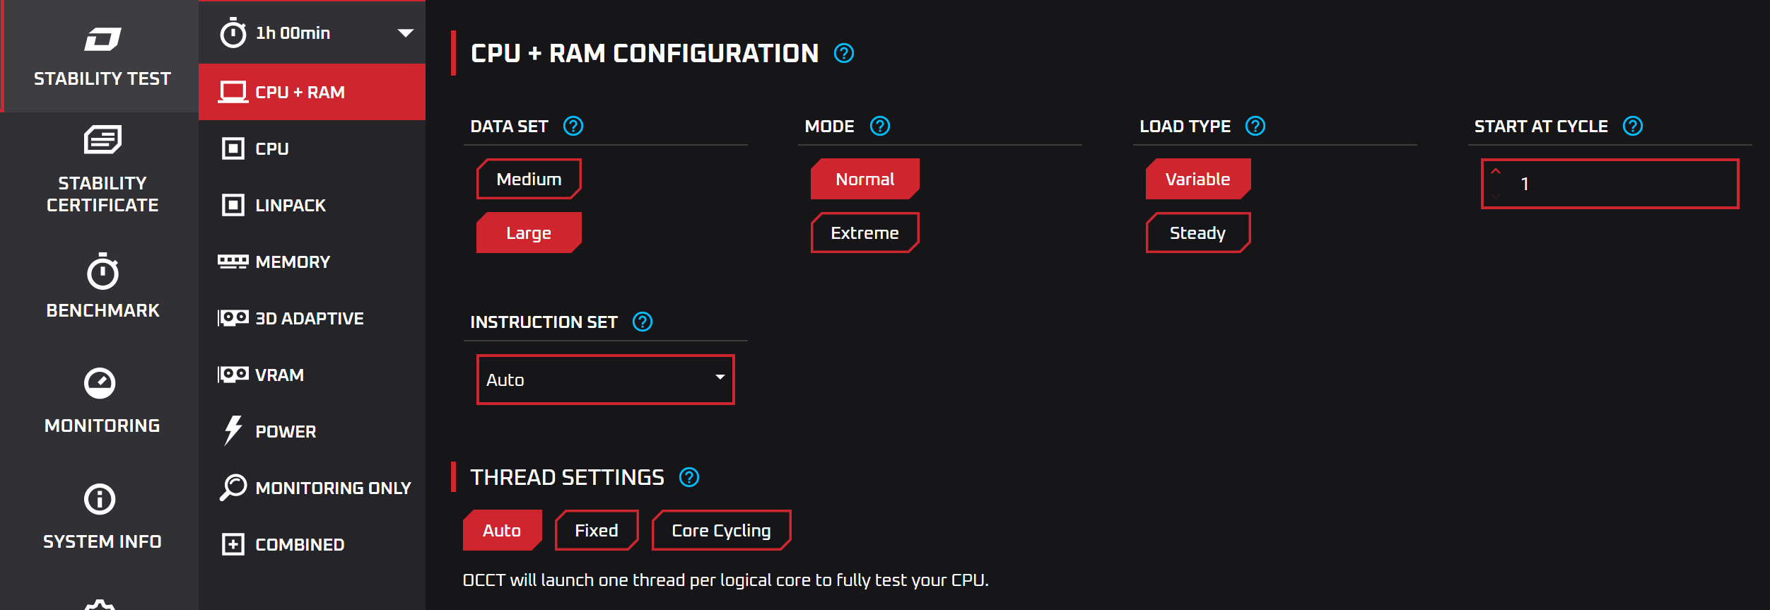This screenshot has height=610, width=1770.
Task: Choose Fixed thread setting
Action: pyautogui.click(x=597, y=530)
